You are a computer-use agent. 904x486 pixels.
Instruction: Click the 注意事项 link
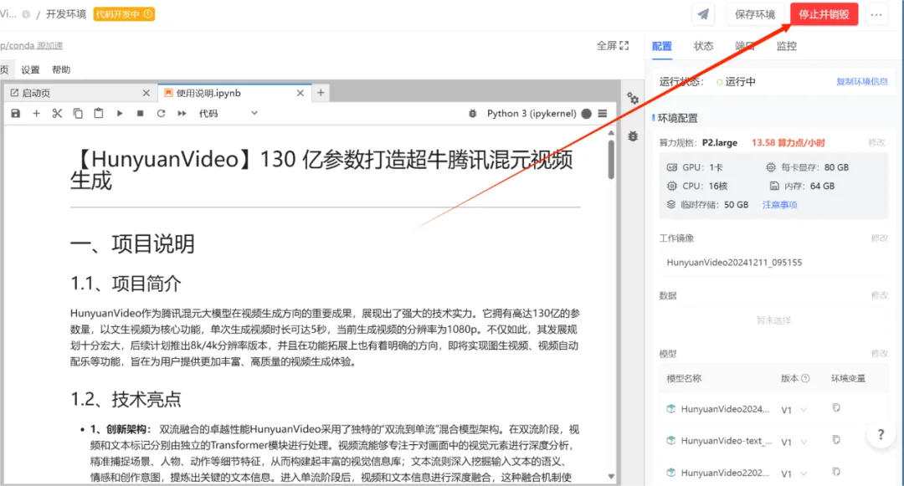(x=779, y=205)
